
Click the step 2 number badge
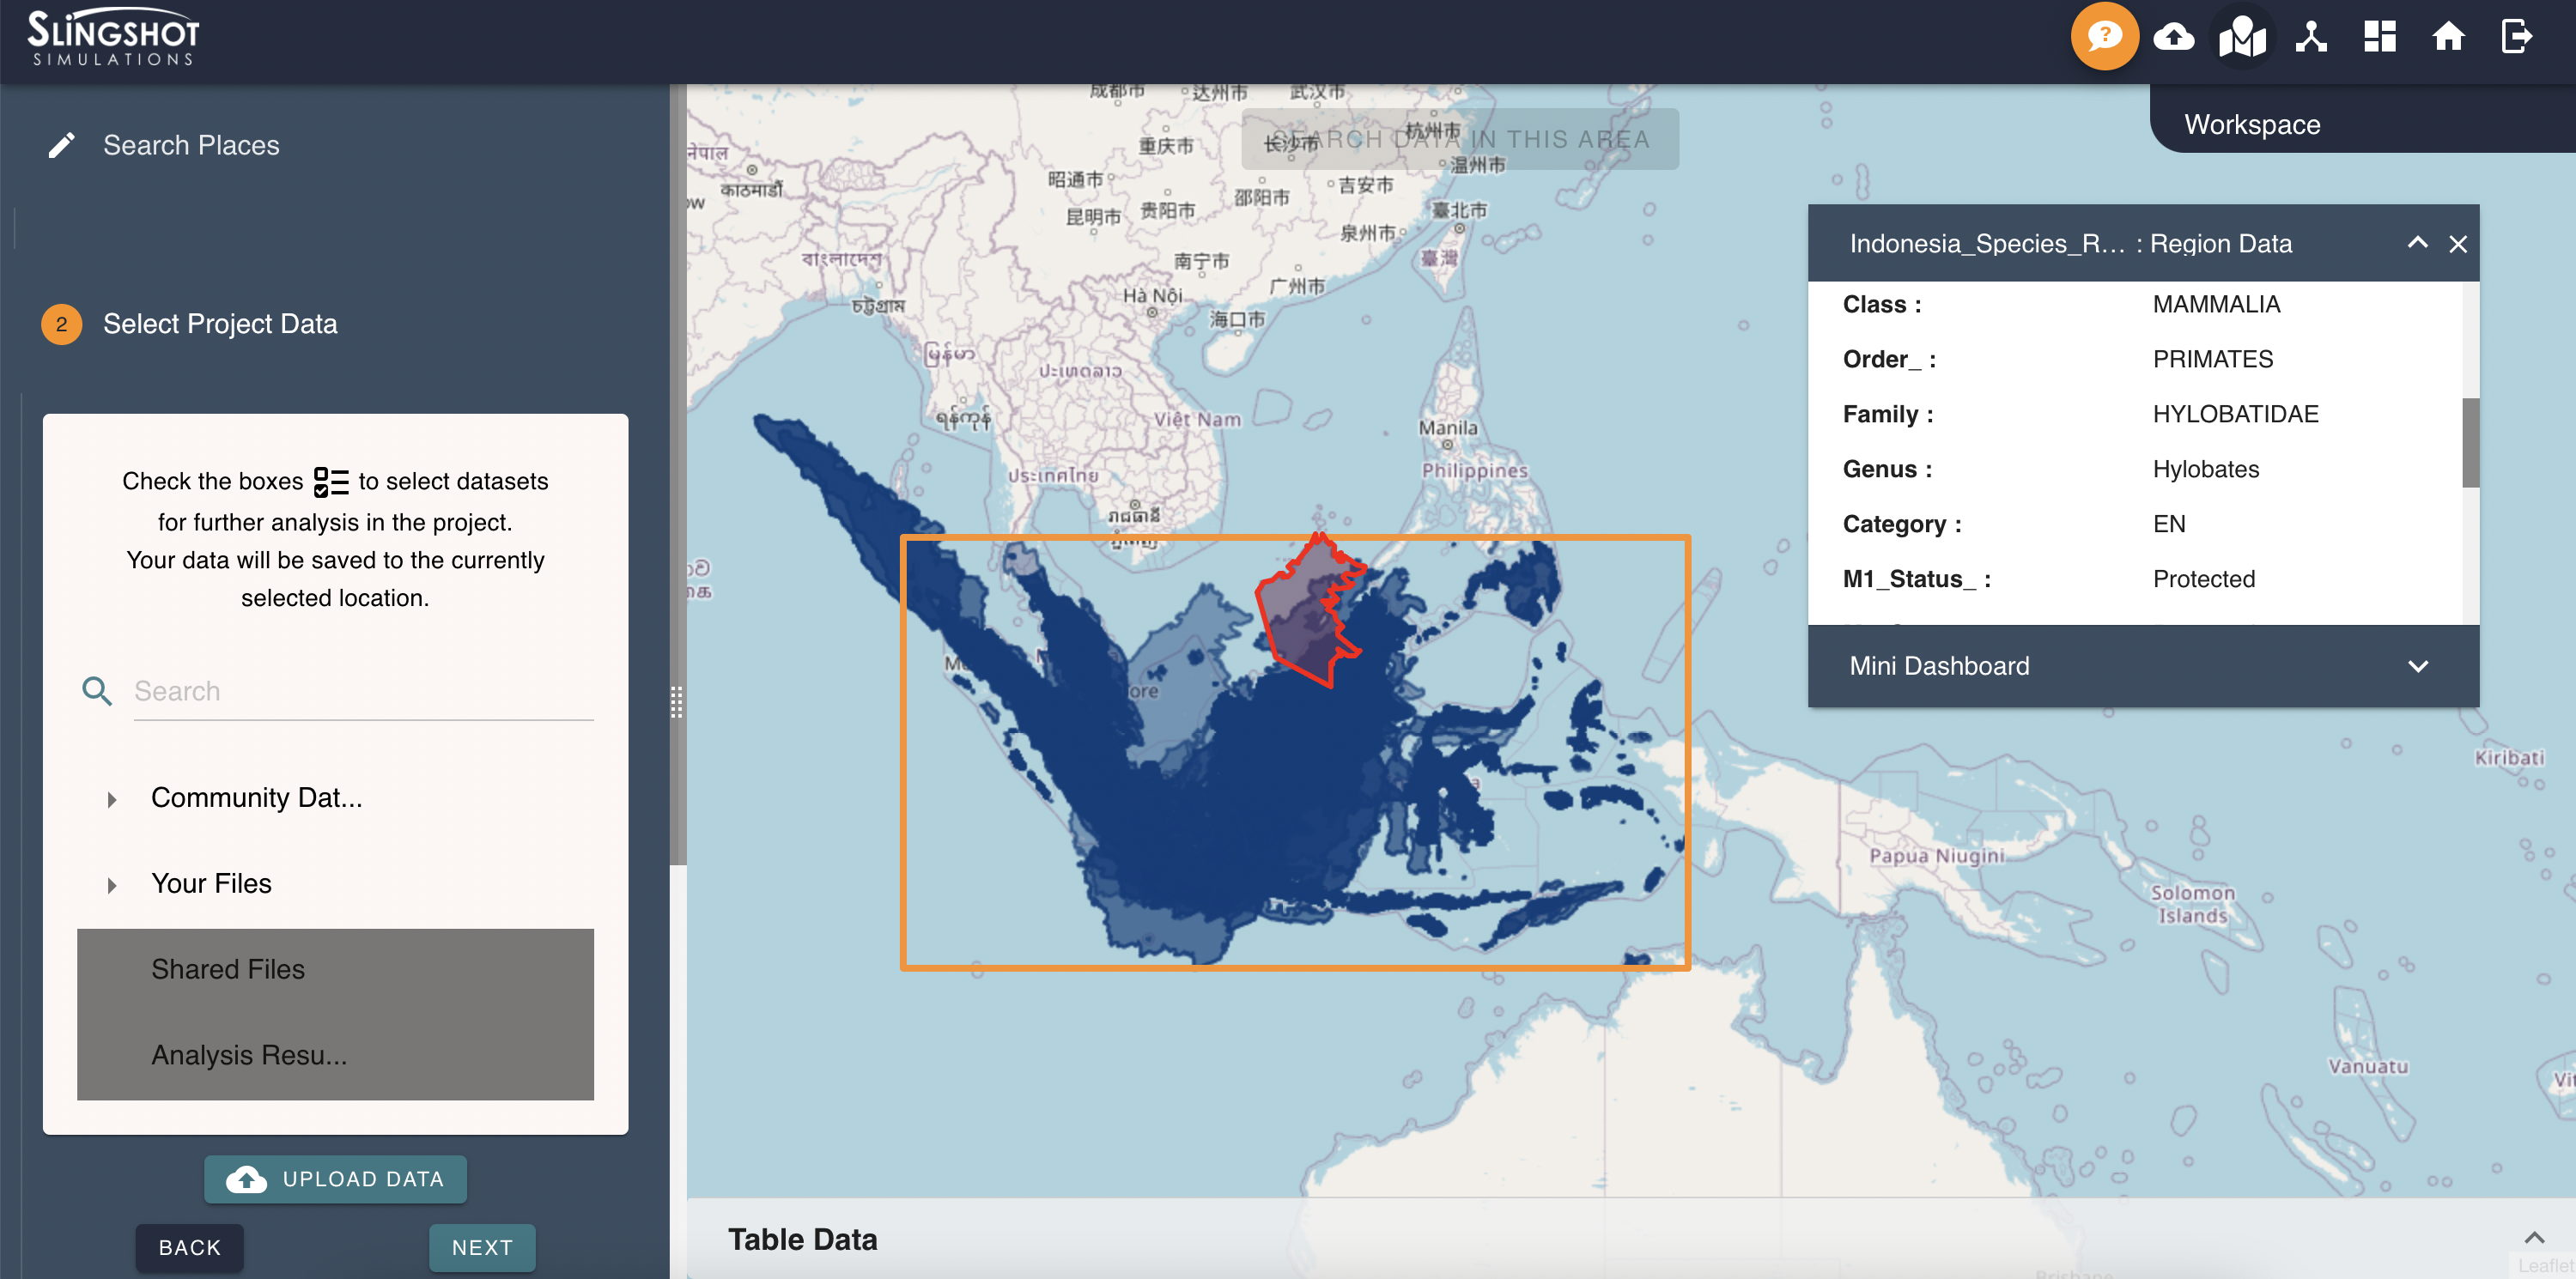(61, 324)
